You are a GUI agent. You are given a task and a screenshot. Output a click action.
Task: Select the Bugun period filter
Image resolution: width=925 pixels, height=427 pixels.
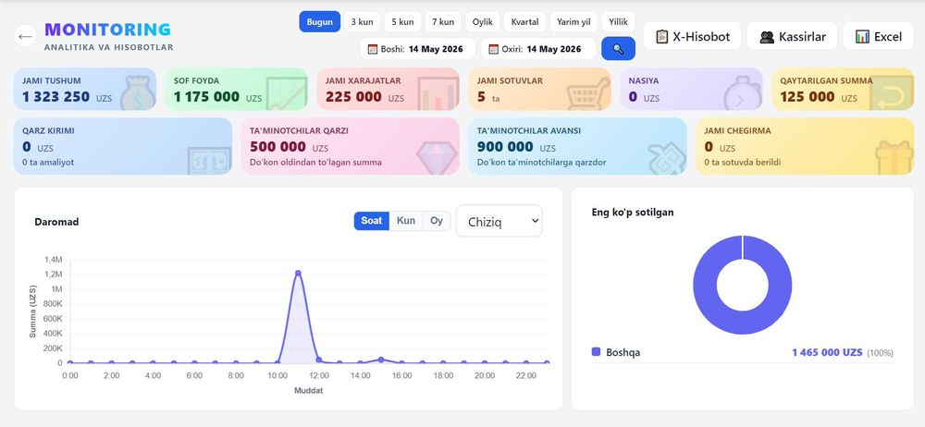320,22
